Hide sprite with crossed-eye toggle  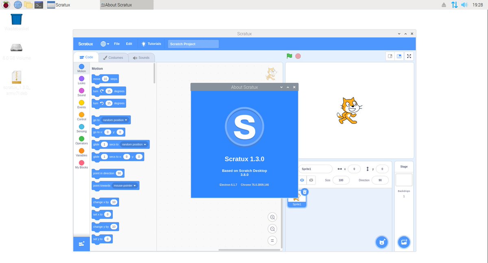coord(312,180)
